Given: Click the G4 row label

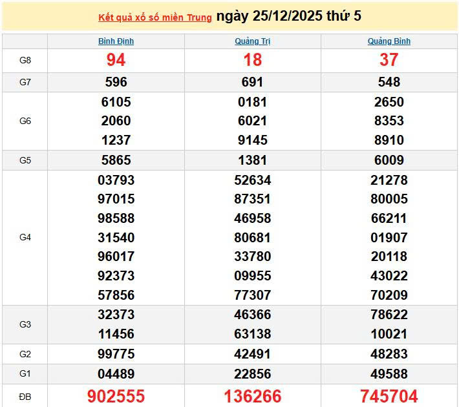Looking at the screenshot, I should pyautogui.click(x=25, y=237).
